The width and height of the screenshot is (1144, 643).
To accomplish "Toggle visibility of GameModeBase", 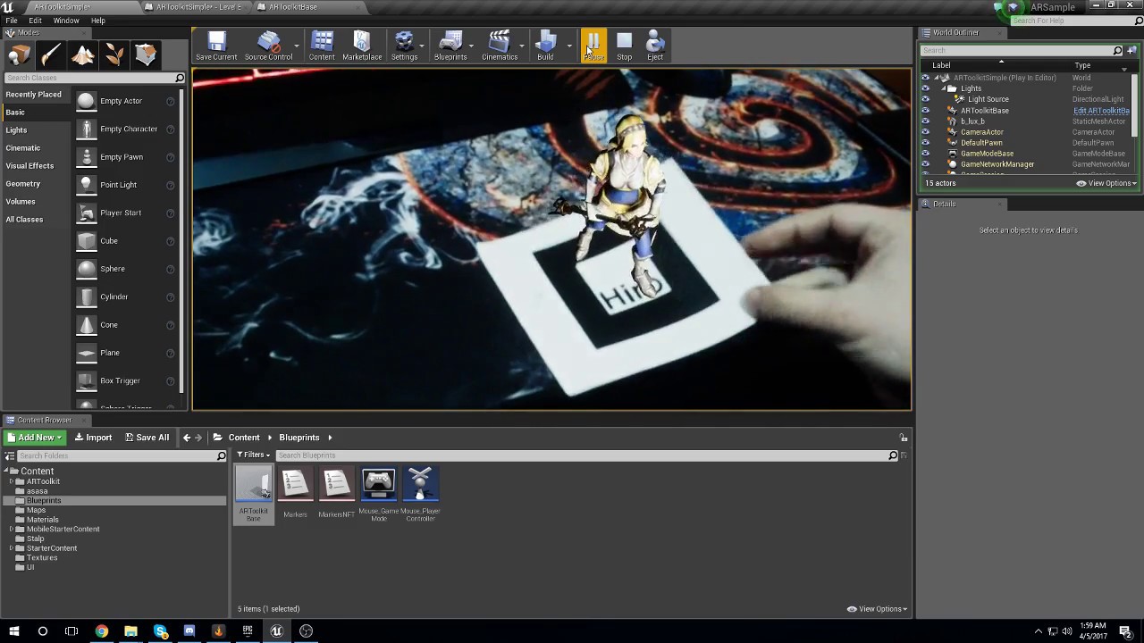I will pyautogui.click(x=925, y=154).
